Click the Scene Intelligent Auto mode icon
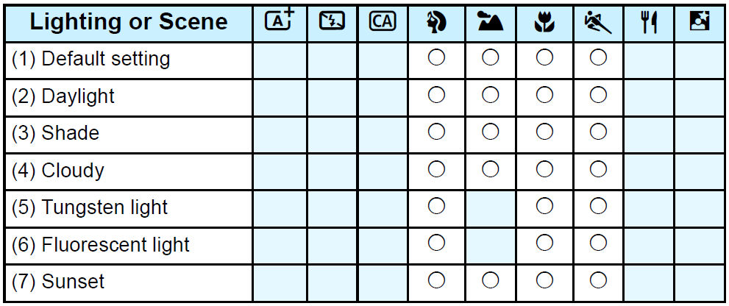The image size is (729, 306). (279, 21)
